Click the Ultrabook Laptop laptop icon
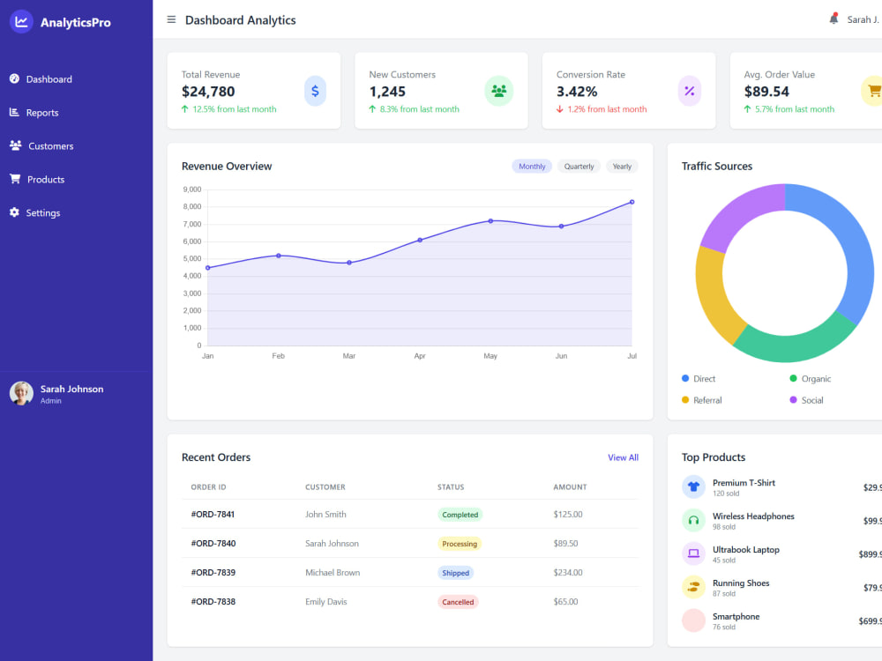This screenshot has height=661, width=882. (693, 553)
